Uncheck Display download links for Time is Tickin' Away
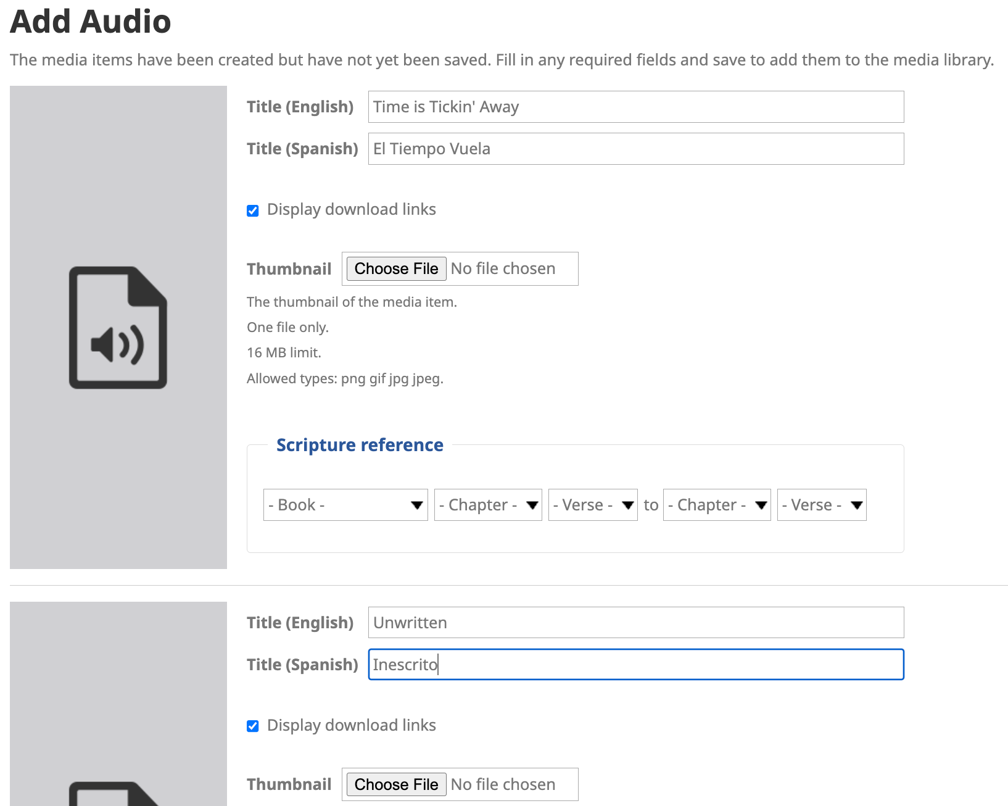The height and width of the screenshot is (806, 1008). pyautogui.click(x=253, y=211)
